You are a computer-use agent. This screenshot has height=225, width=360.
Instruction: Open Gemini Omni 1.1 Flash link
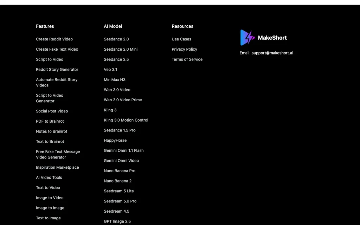tap(123, 150)
